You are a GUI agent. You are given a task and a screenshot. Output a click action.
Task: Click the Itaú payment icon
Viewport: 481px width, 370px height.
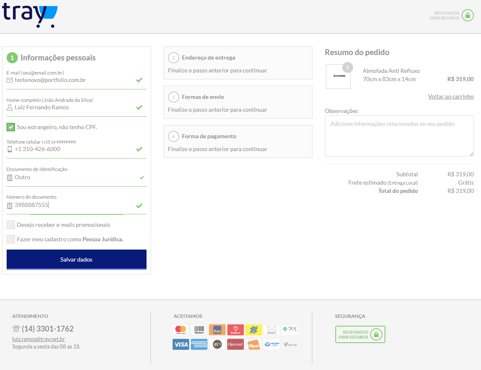coord(217,330)
